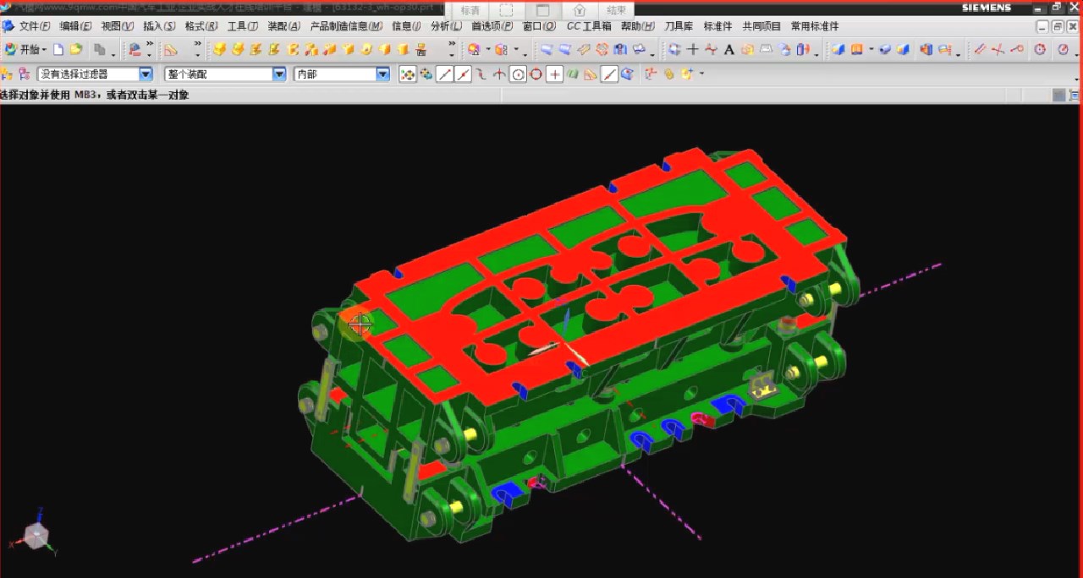Click the measure distance icon
This screenshot has height=578, width=1083.
tap(980, 50)
